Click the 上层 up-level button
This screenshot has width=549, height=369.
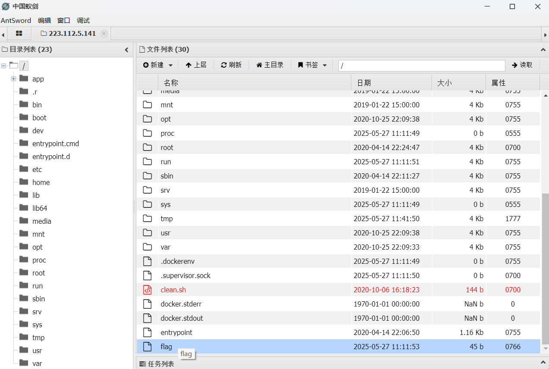pos(196,65)
